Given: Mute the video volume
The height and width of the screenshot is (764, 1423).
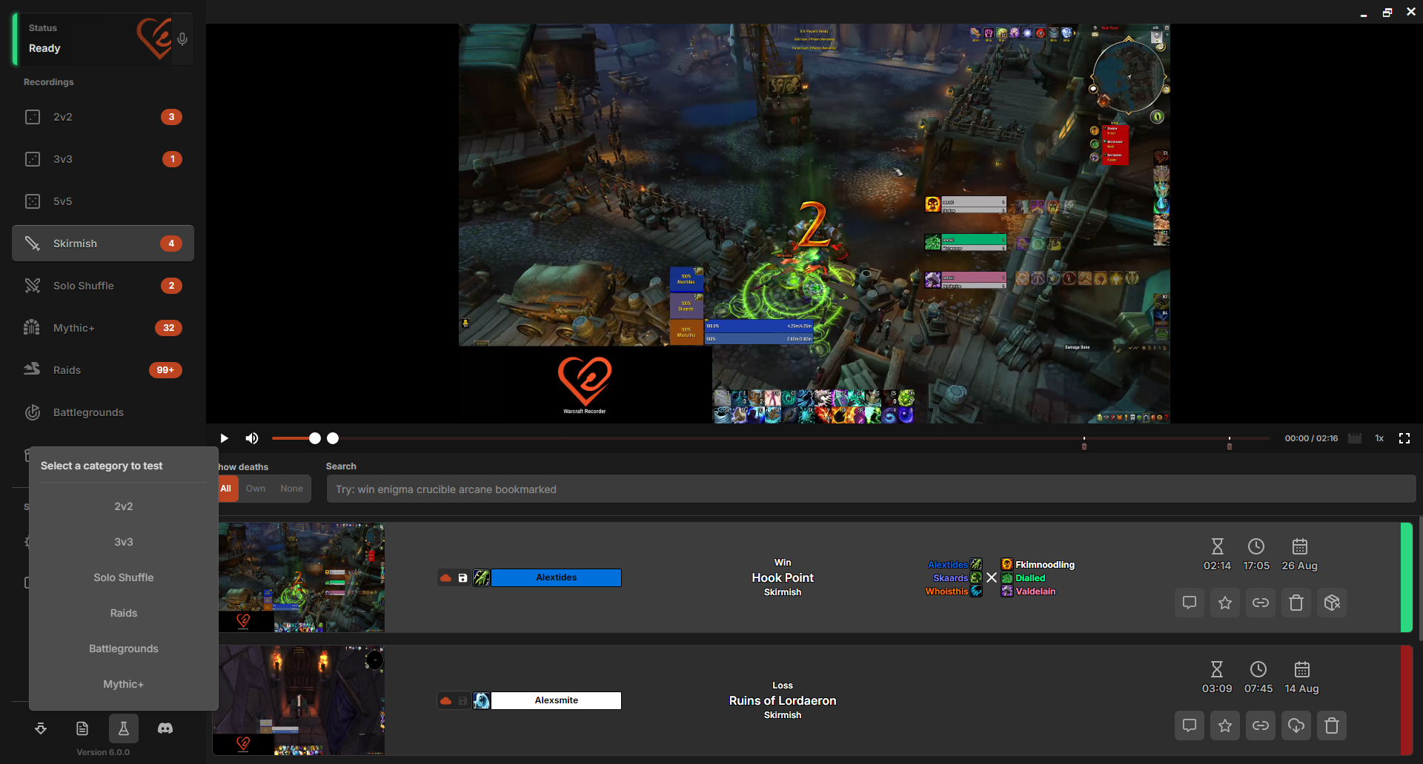Looking at the screenshot, I should coord(252,438).
